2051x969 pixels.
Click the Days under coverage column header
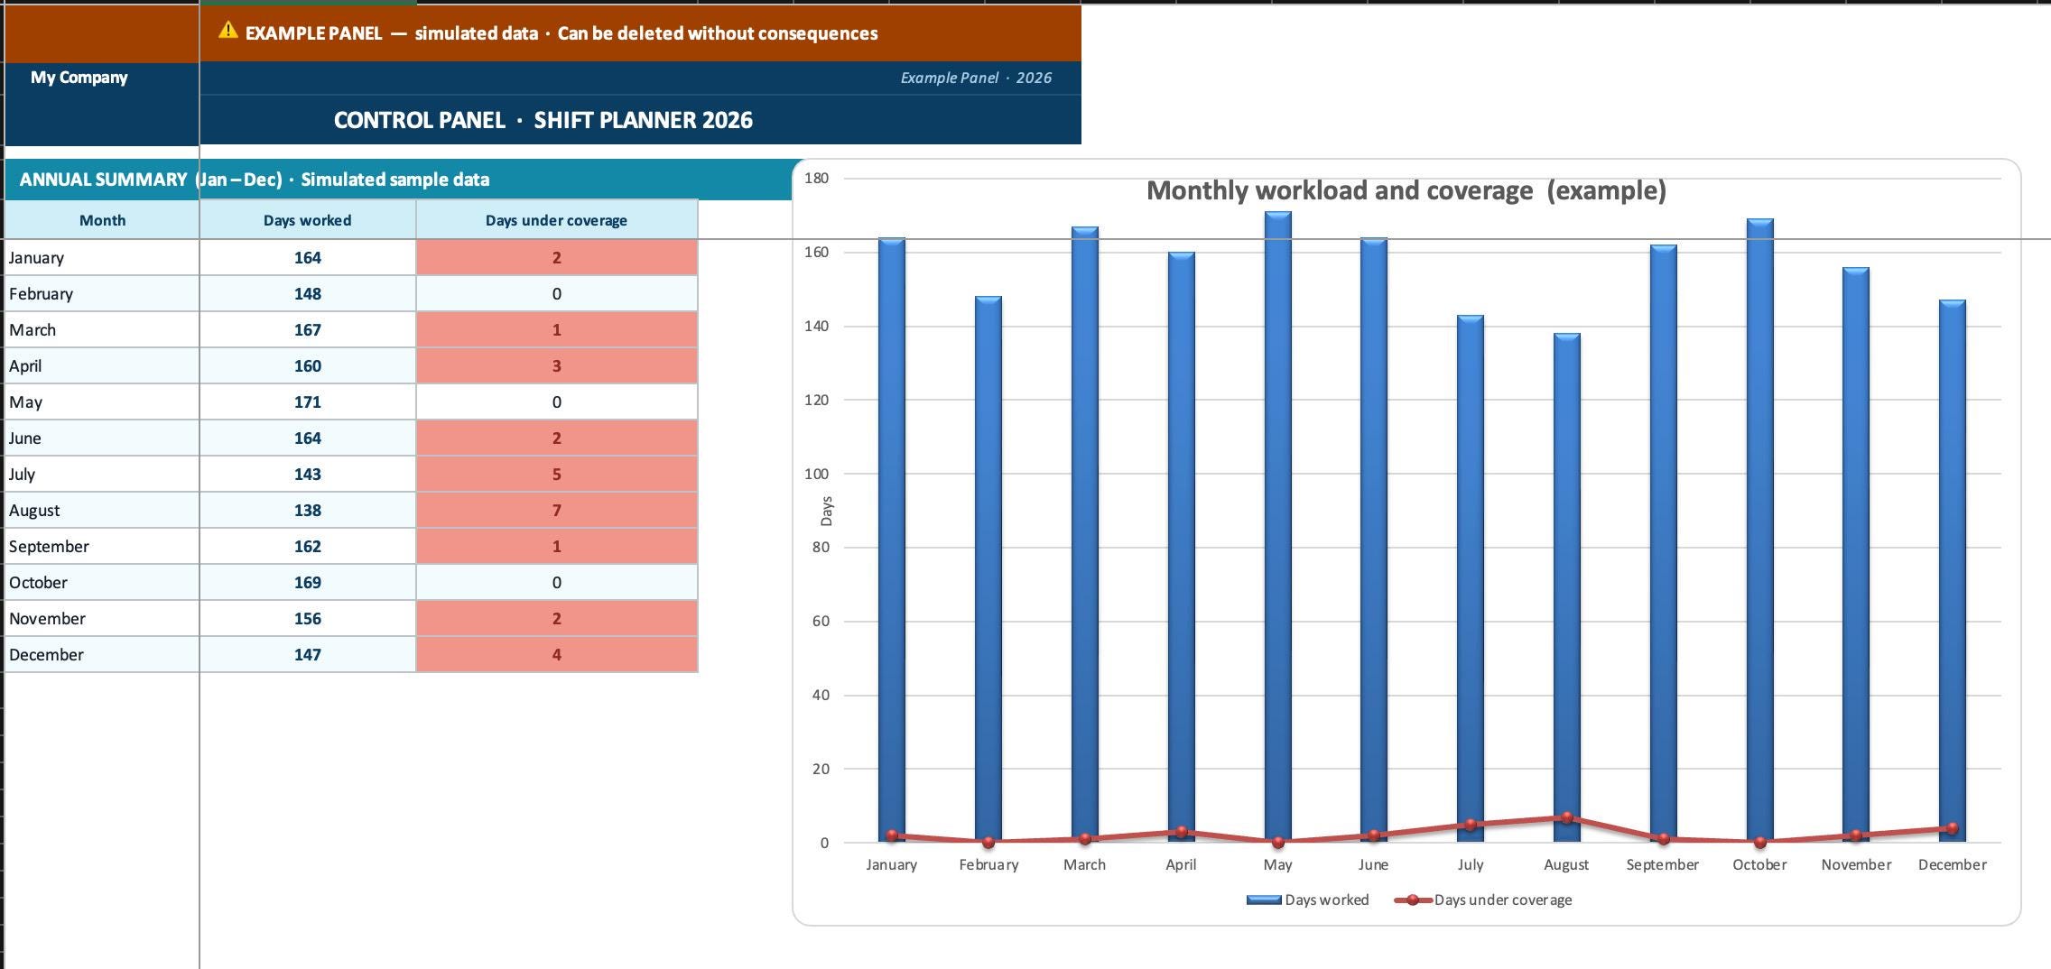click(x=557, y=220)
